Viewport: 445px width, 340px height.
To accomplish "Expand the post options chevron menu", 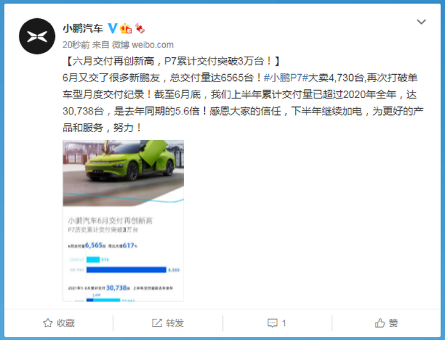I will tap(421, 22).
